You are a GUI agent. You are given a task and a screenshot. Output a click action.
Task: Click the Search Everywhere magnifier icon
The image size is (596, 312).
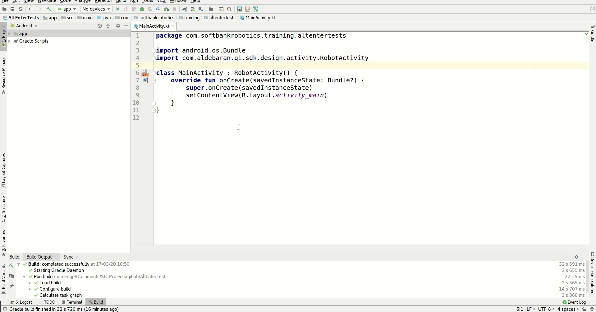tap(229, 9)
